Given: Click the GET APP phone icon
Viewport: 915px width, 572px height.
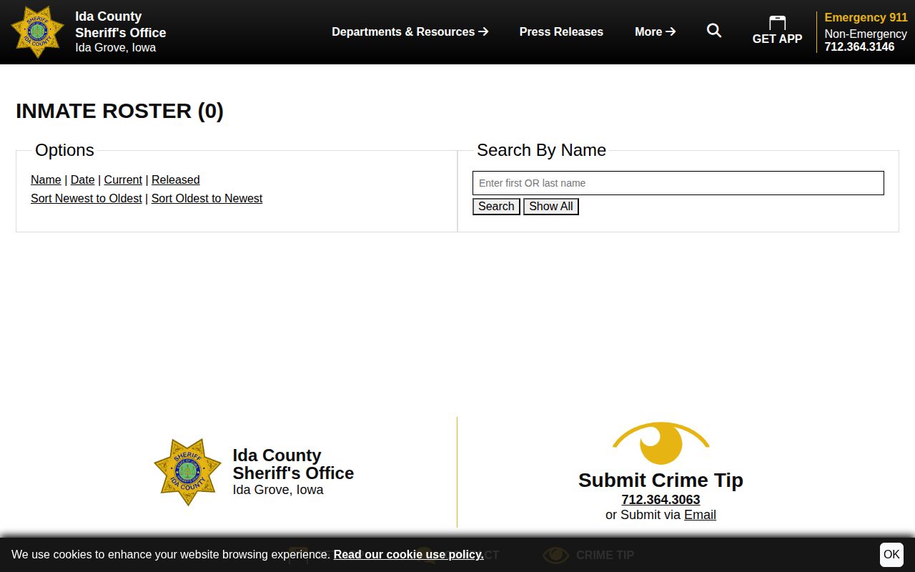Looking at the screenshot, I should pyautogui.click(x=777, y=23).
